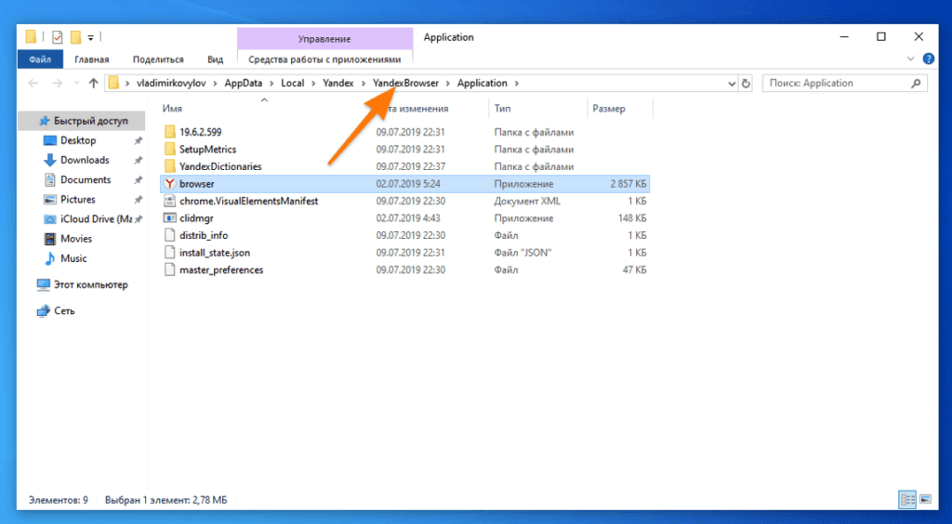Sort by Имя column header
The width and height of the screenshot is (952, 524).
point(172,110)
